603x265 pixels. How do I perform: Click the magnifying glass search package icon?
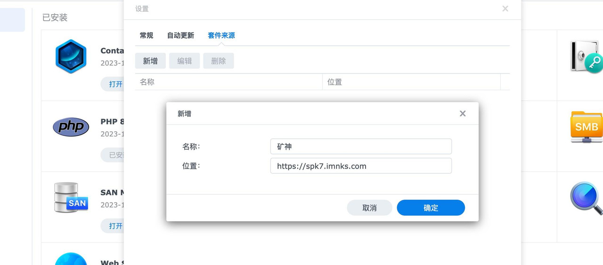[x=587, y=198]
